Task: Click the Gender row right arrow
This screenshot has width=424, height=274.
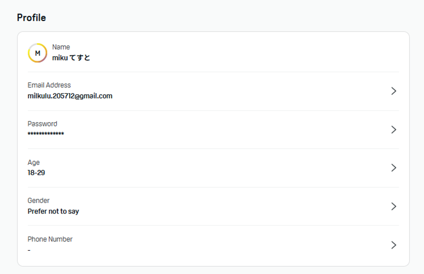Action: tap(394, 206)
